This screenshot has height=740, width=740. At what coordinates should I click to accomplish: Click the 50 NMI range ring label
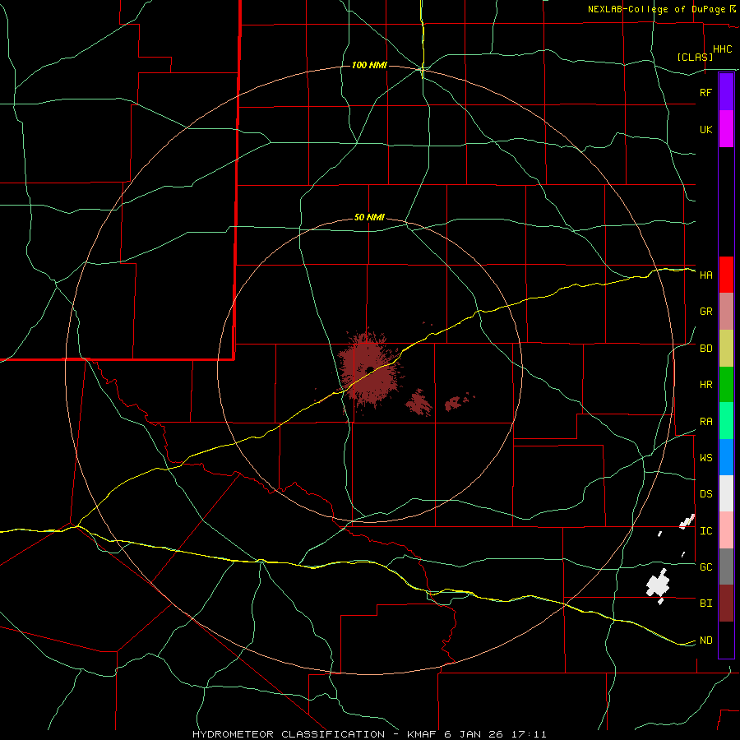coord(369,218)
